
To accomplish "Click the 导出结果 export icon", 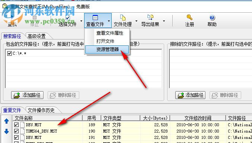I will (150, 18).
